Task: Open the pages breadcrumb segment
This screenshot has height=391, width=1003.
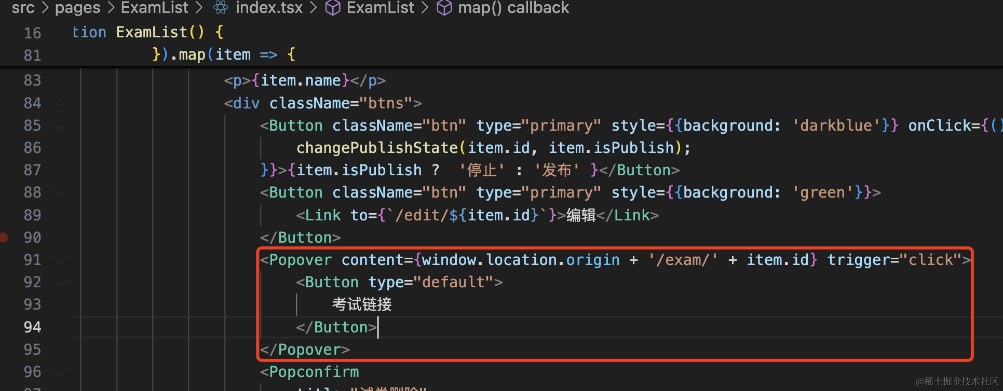Action: (x=77, y=8)
